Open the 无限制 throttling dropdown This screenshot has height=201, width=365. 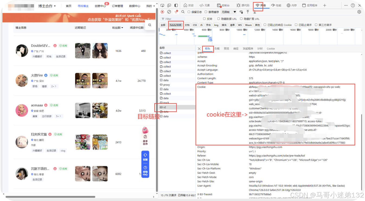pos(229,12)
